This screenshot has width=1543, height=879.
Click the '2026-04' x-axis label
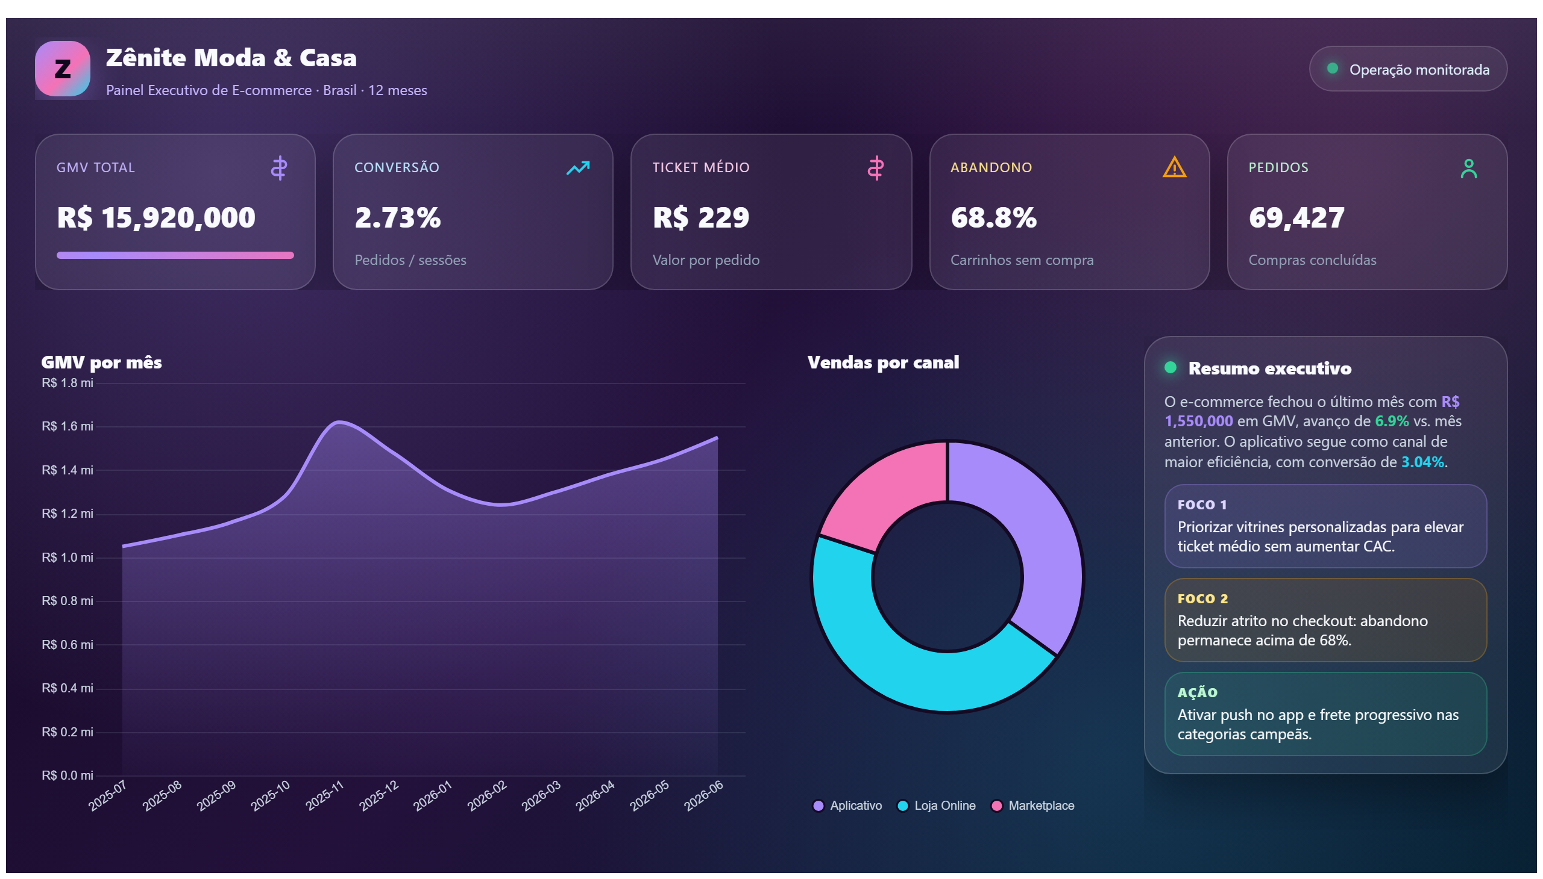point(596,796)
